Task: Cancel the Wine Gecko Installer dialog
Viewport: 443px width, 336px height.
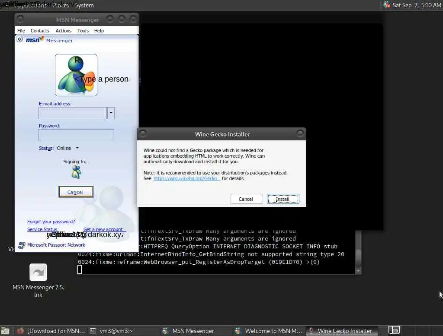Action: (246, 199)
